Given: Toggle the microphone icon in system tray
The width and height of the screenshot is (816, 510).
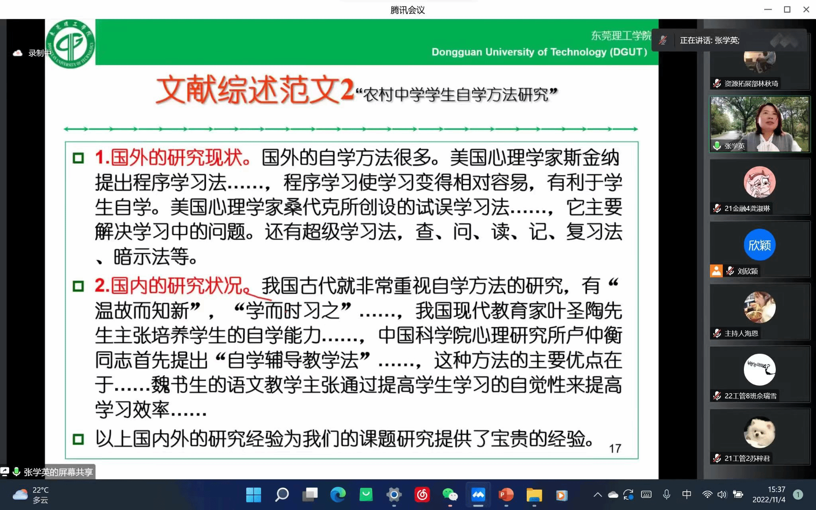Looking at the screenshot, I should (x=666, y=494).
